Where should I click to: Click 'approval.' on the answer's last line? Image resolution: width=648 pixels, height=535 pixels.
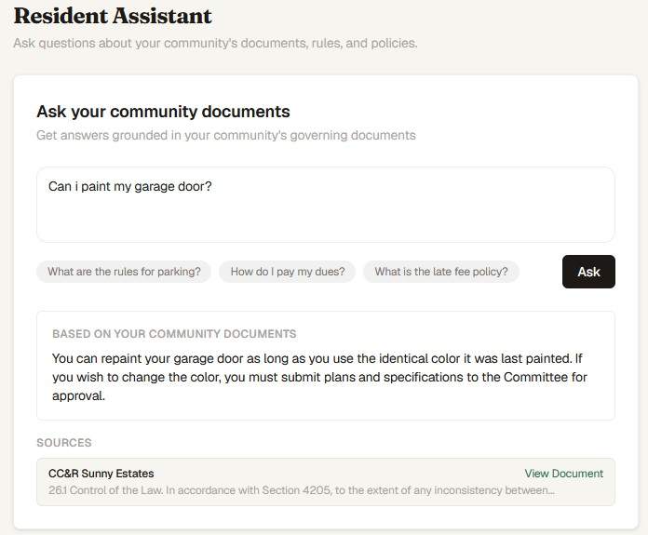[x=78, y=395]
